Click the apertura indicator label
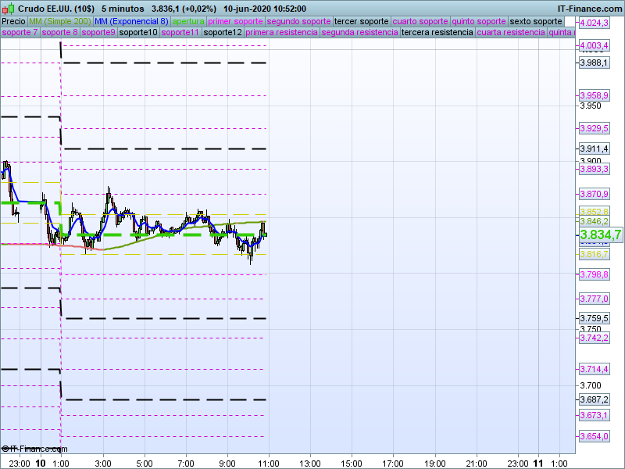 pyautogui.click(x=188, y=21)
